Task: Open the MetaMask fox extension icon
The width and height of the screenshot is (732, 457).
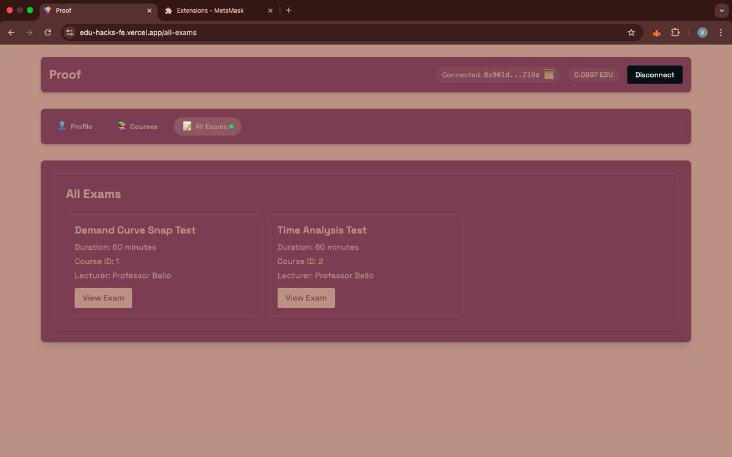Action: (656, 33)
